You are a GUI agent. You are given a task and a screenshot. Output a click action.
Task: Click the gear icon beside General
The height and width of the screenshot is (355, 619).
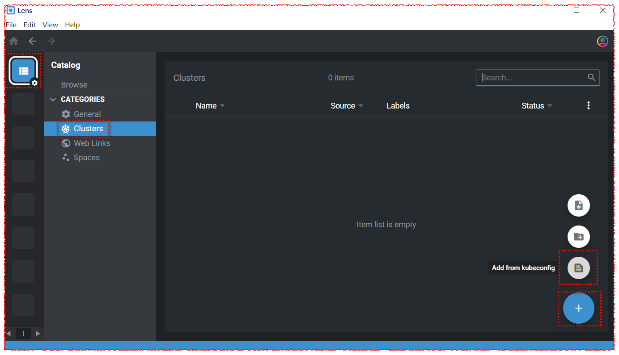click(66, 114)
